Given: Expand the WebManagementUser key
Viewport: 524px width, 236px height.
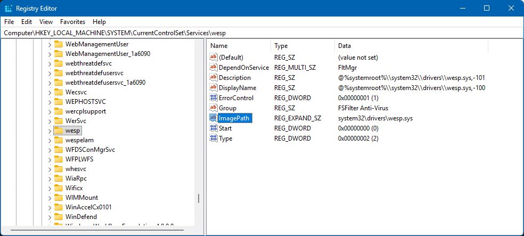Looking at the screenshot, I should 50,44.
